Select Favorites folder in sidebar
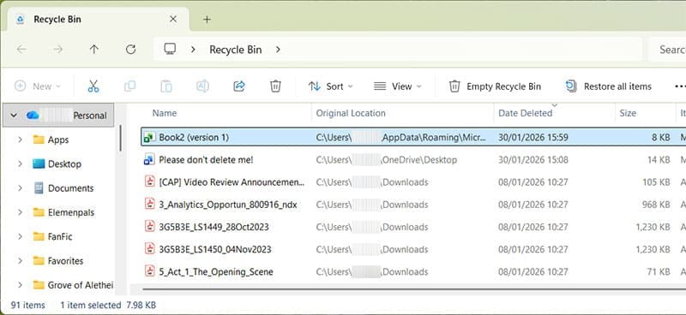The height and width of the screenshot is (315, 686). click(x=65, y=261)
